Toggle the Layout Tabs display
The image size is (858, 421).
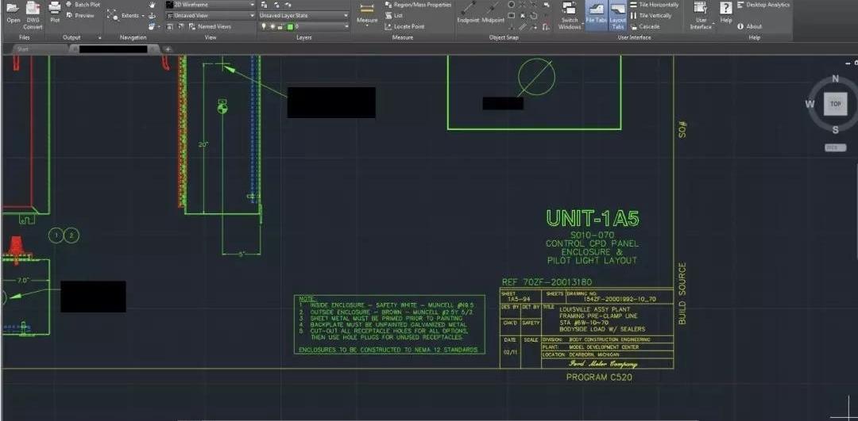click(618, 11)
